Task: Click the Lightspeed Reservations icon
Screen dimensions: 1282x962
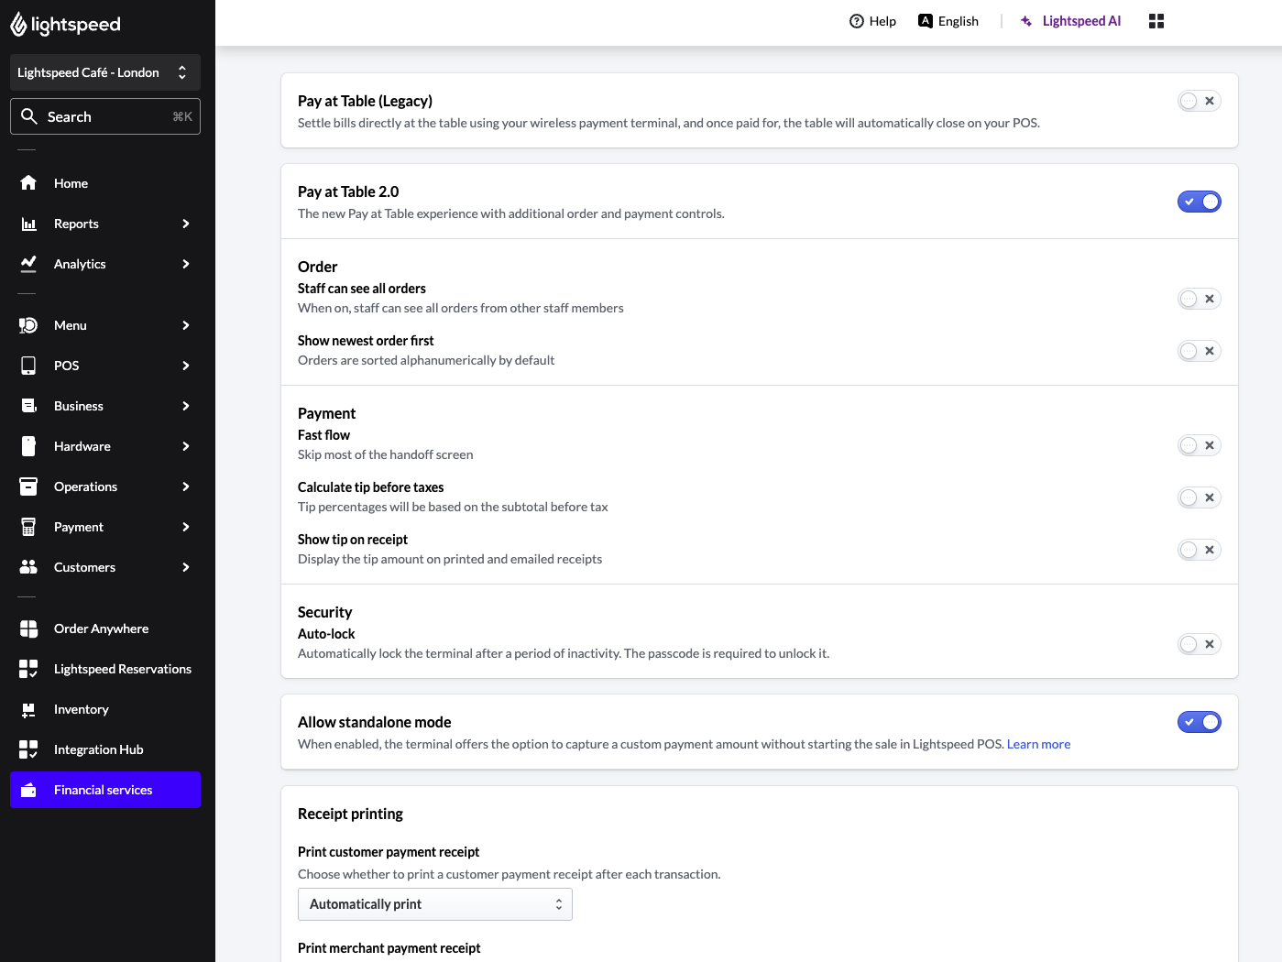Action: tap(28, 669)
